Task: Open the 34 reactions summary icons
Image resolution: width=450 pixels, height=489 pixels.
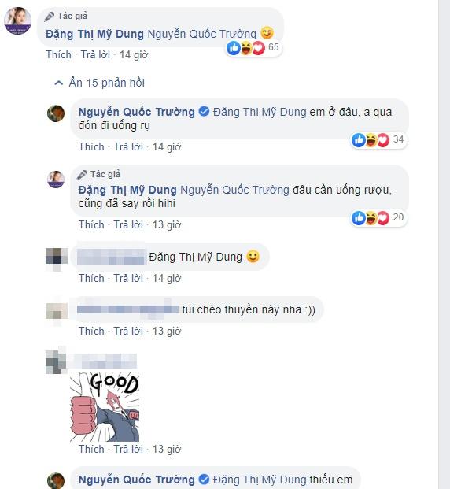Action: click(x=371, y=140)
